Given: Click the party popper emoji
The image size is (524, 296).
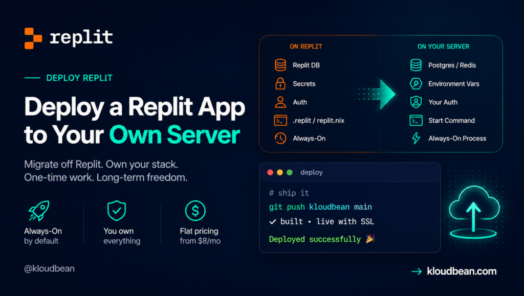Looking at the screenshot, I should point(370,239).
